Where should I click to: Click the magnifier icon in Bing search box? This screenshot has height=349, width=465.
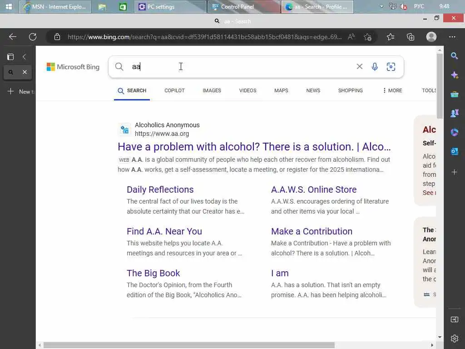[x=119, y=67]
